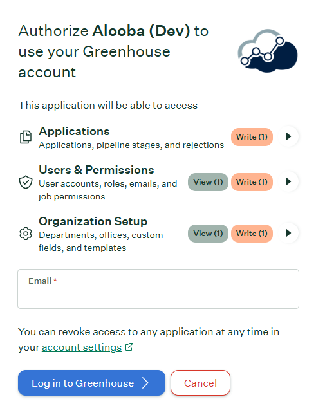Click the Cancel button
The width and height of the screenshot is (316, 415).
(x=200, y=383)
